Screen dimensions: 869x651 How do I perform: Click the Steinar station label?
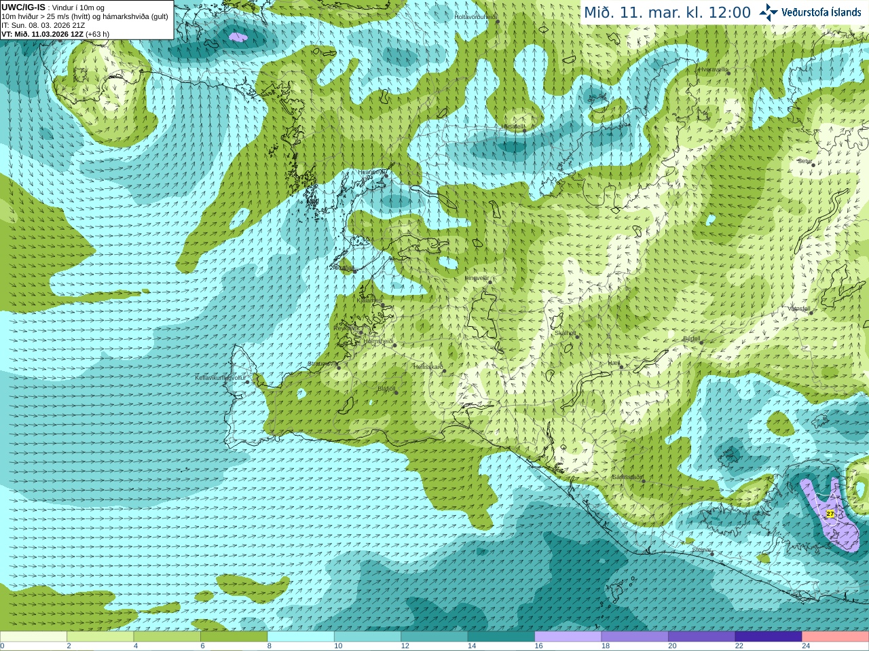pos(701,550)
